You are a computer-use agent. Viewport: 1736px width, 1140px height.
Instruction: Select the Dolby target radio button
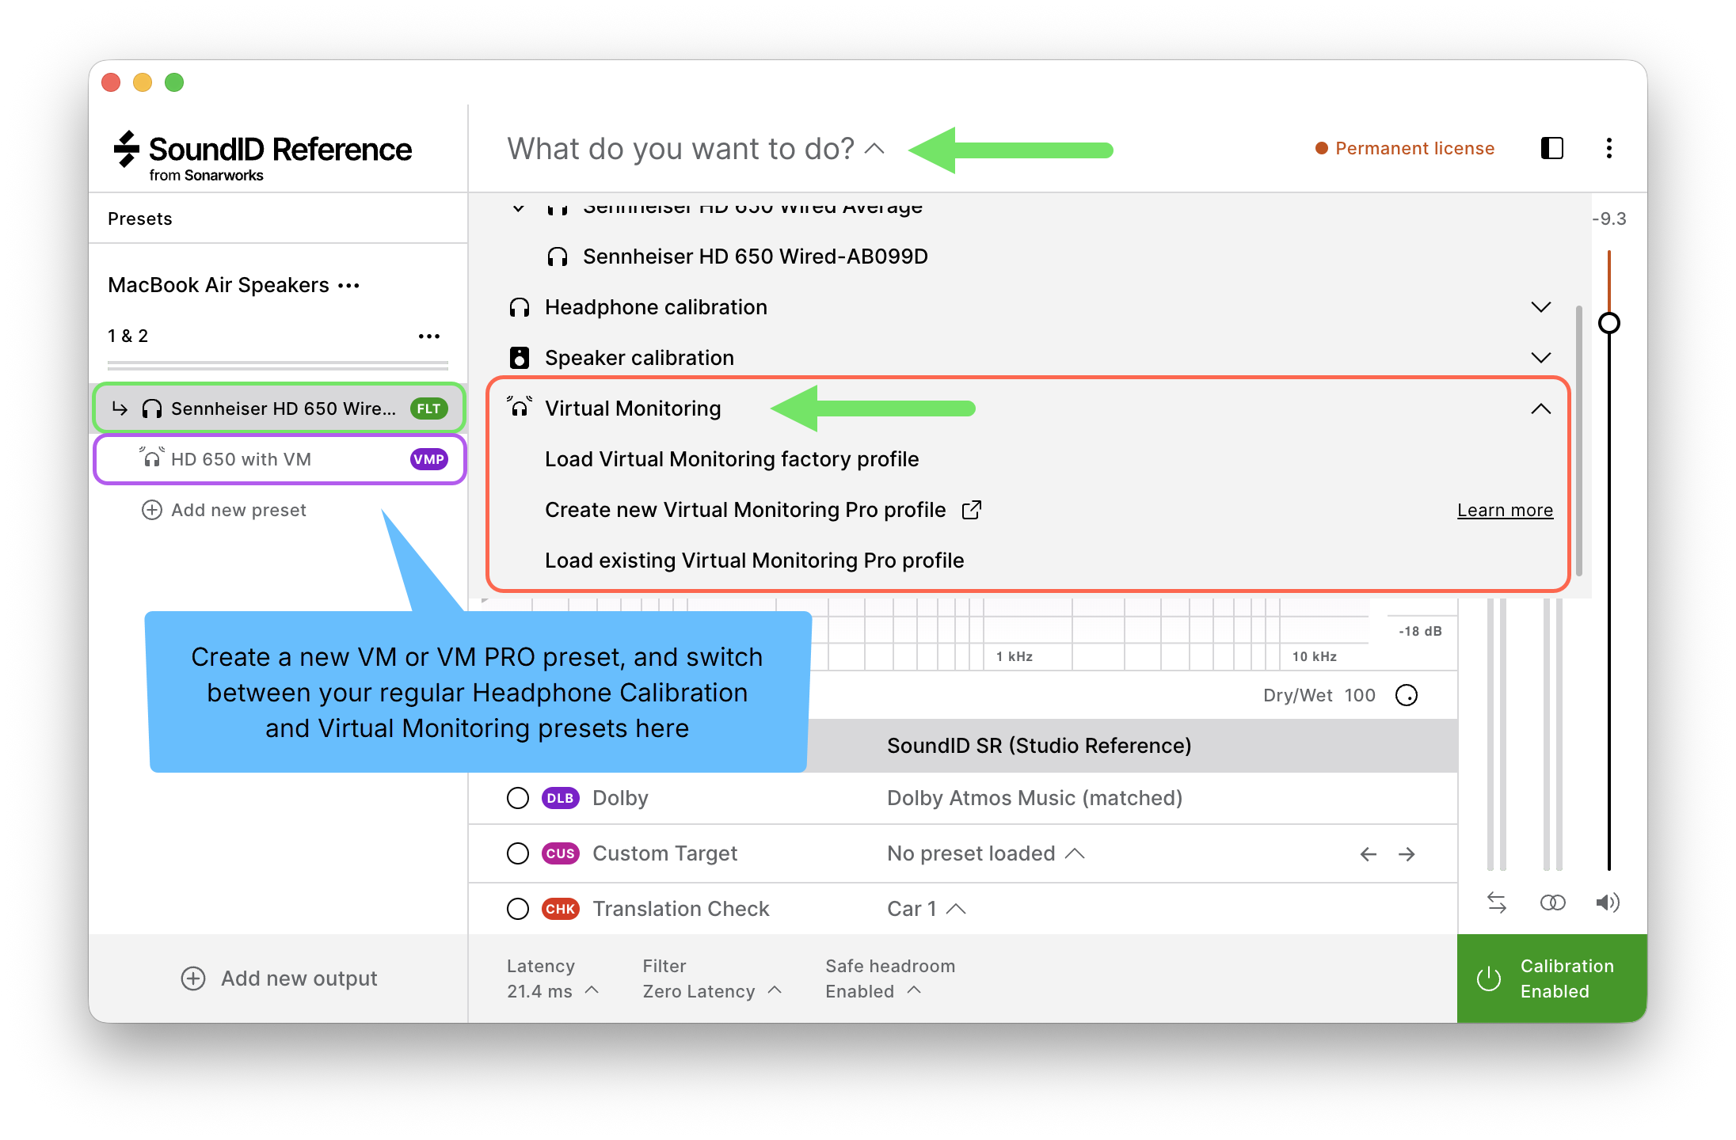518,798
